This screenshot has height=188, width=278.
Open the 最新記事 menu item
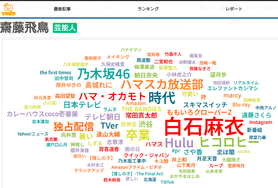pos(62,9)
